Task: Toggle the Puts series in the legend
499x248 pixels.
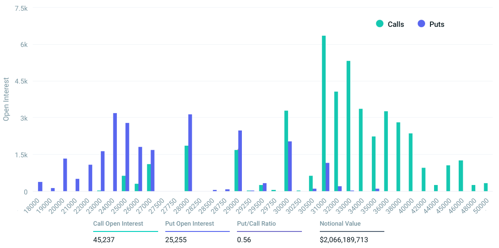Action: pos(436,24)
